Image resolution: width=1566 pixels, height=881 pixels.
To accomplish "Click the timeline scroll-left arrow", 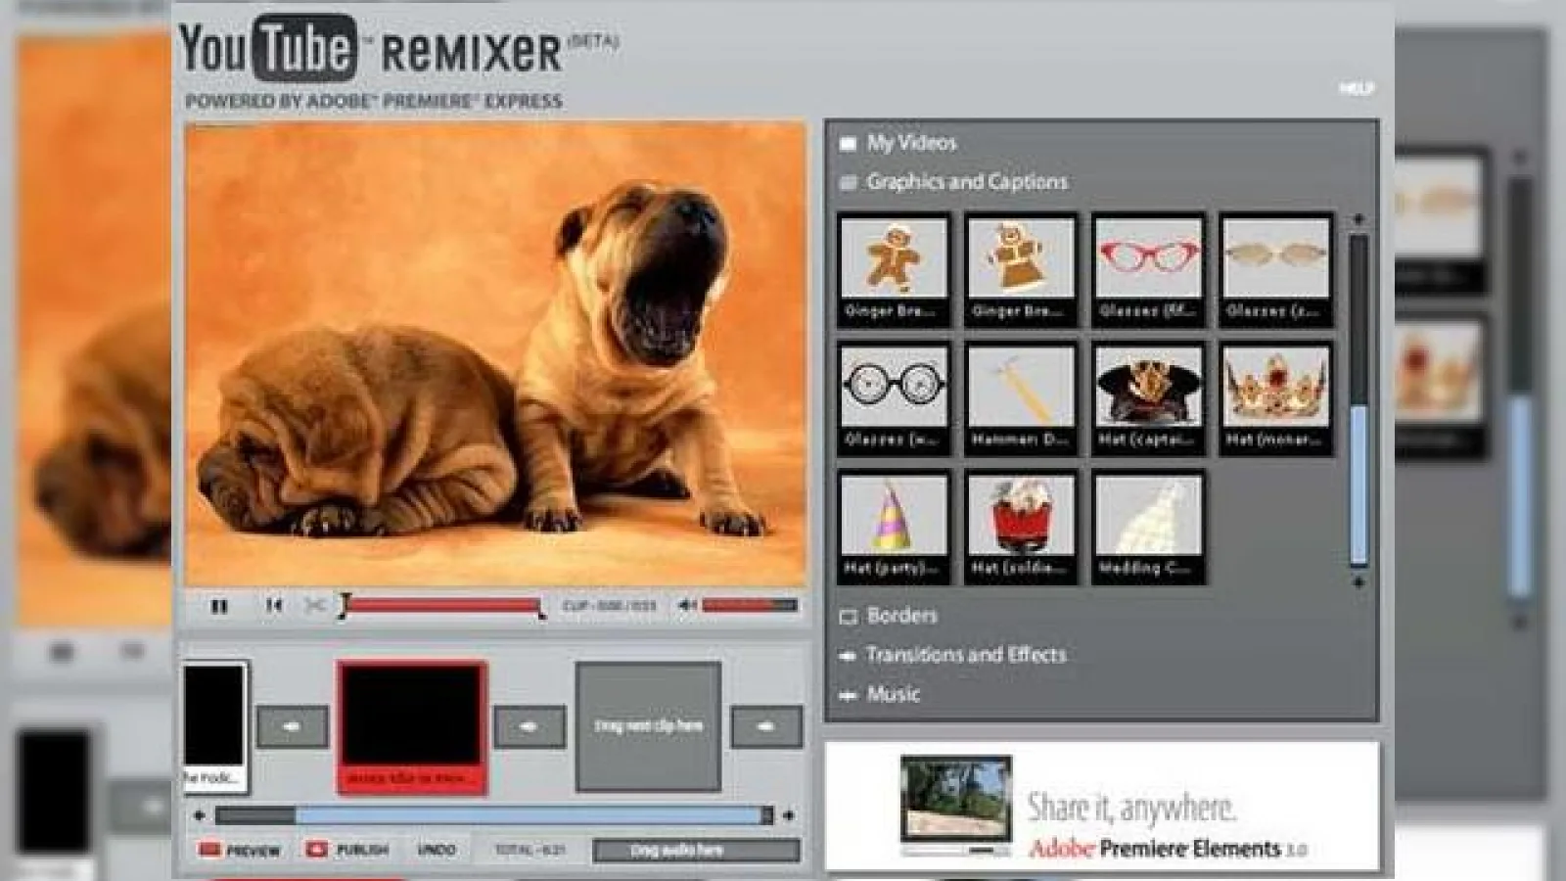I will coord(200,814).
